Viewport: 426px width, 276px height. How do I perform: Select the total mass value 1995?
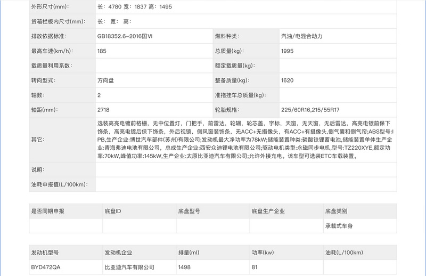click(288, 51)
